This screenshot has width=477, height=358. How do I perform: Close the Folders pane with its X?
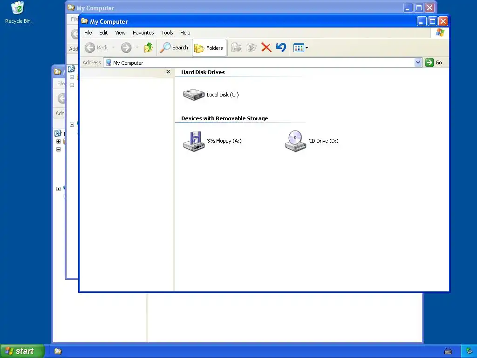click(168, 71)
